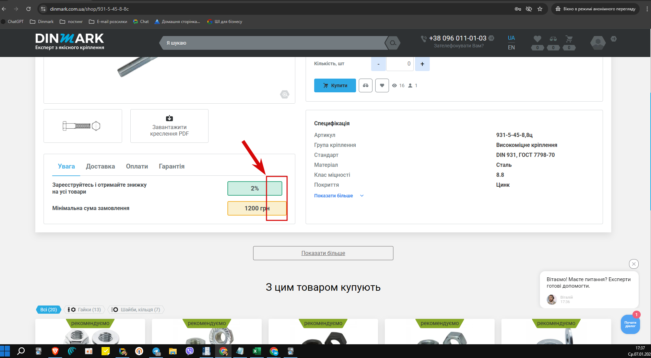Open Windows taskbar search

pos(21,351)
